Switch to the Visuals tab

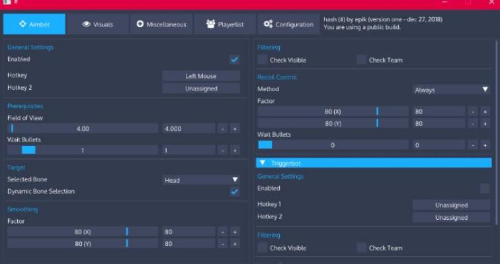coord(98,24)
